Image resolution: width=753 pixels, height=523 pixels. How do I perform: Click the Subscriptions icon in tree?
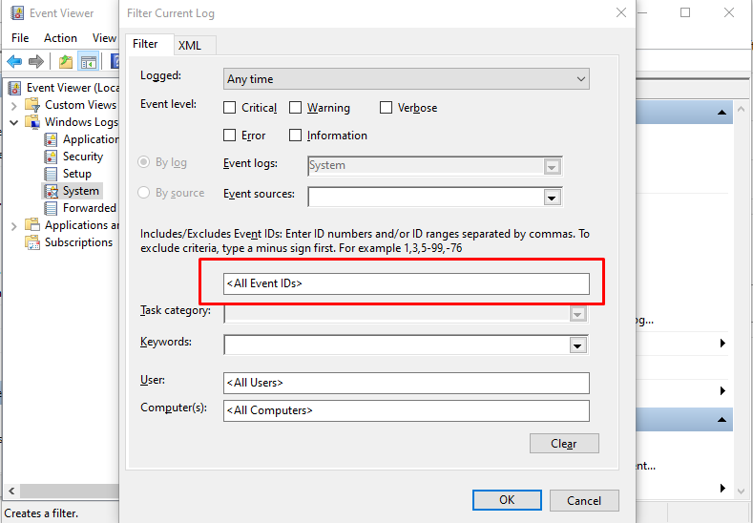[x=33, y=242]
